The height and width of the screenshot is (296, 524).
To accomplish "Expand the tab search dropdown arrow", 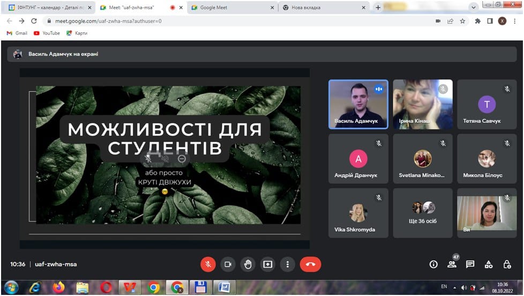I will tap(474, 8).
